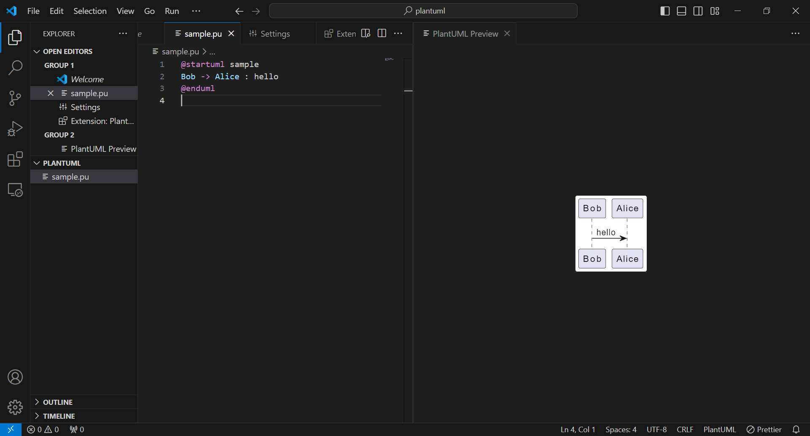810x436 pixels.
Task: Open the Extensions view
Action: [15, 159]
